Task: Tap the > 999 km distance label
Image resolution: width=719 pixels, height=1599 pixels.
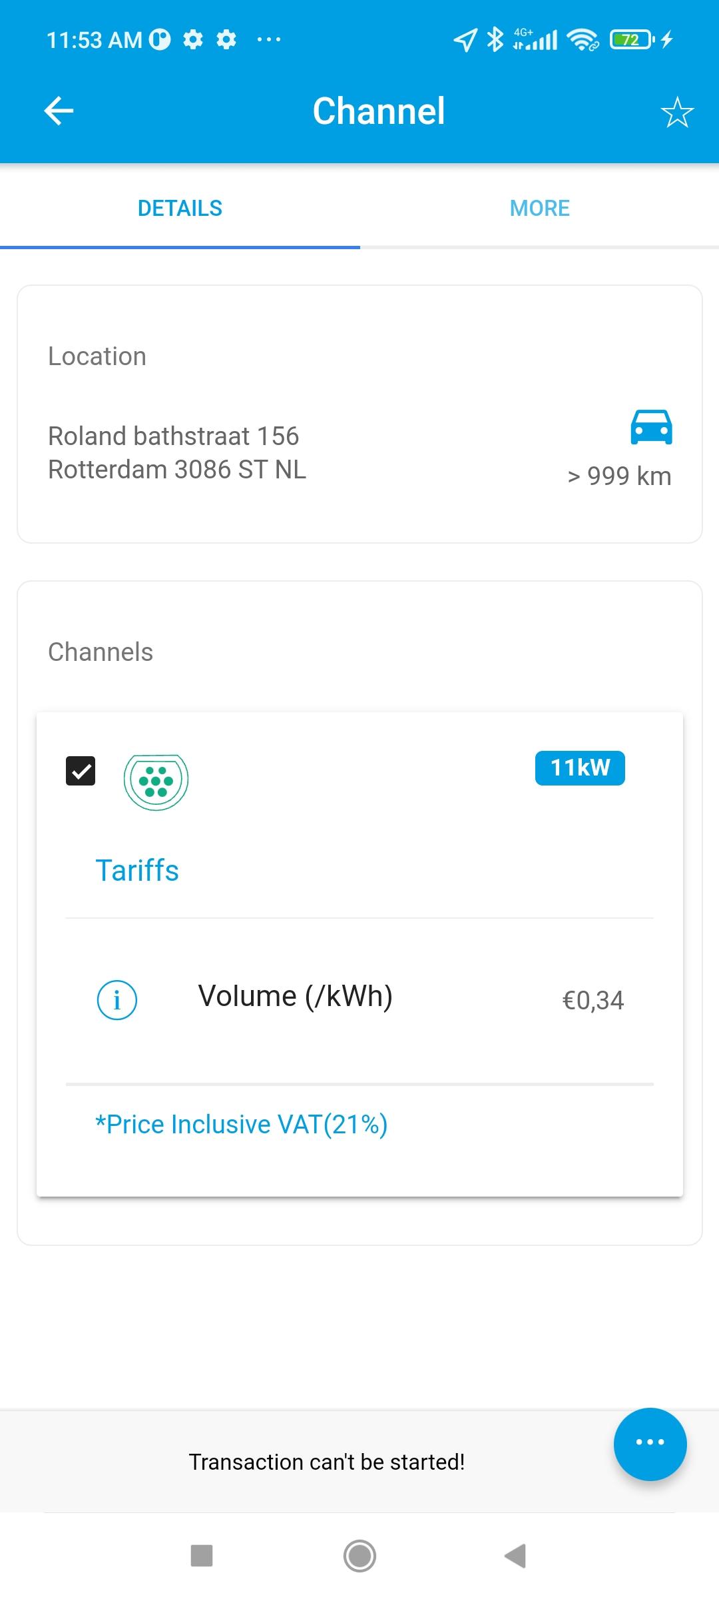Action: pos(619,476)
